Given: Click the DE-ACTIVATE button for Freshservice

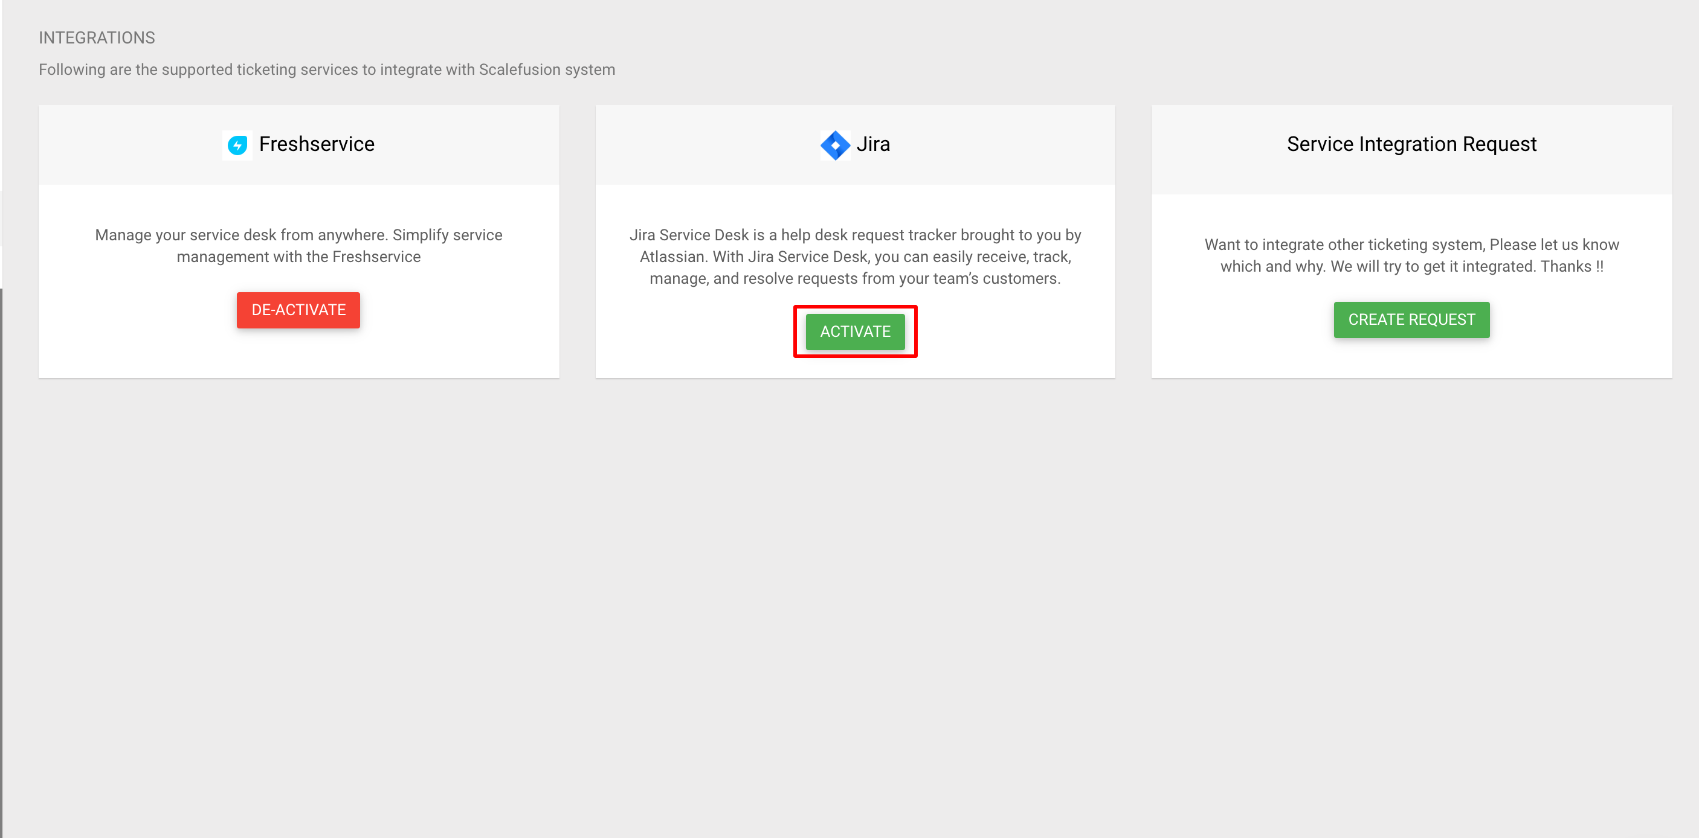Looking at the screenshot, I should [298, 310].
